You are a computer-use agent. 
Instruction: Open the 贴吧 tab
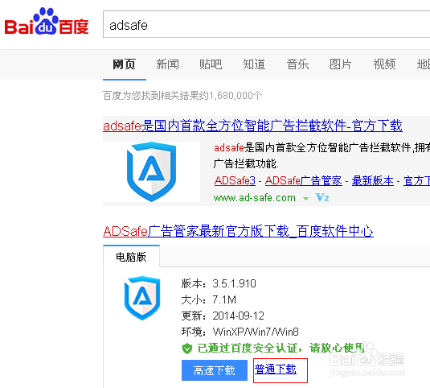point(211,64)
